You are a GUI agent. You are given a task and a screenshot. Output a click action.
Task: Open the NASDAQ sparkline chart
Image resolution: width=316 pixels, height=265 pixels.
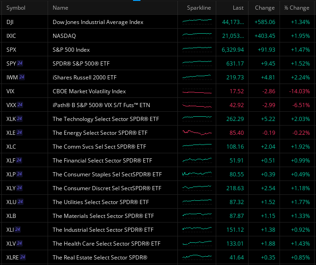click(197, 35)
